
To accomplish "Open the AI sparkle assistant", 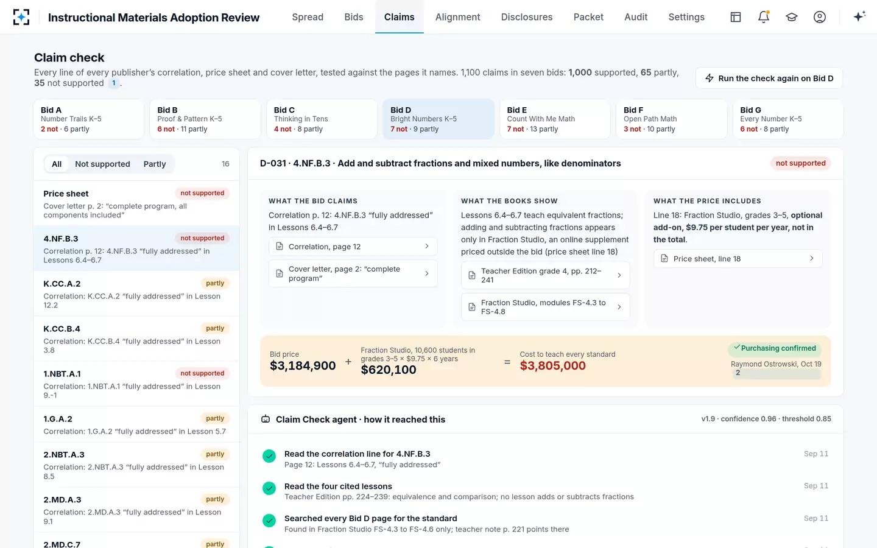I will 859,17.
